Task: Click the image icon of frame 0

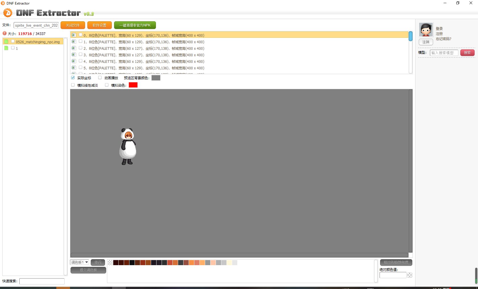Action: point(74,35)
